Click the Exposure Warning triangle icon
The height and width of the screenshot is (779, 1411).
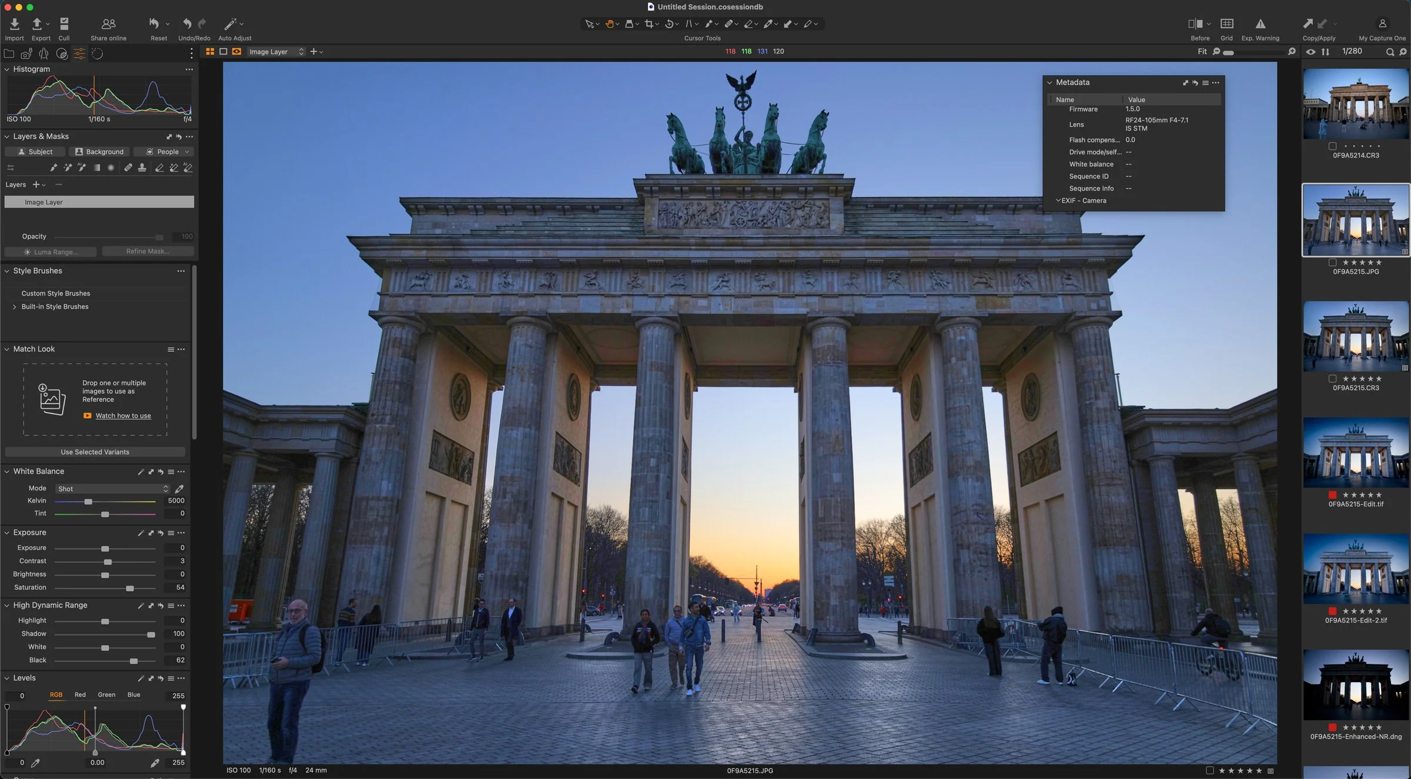coord(1260,24)
